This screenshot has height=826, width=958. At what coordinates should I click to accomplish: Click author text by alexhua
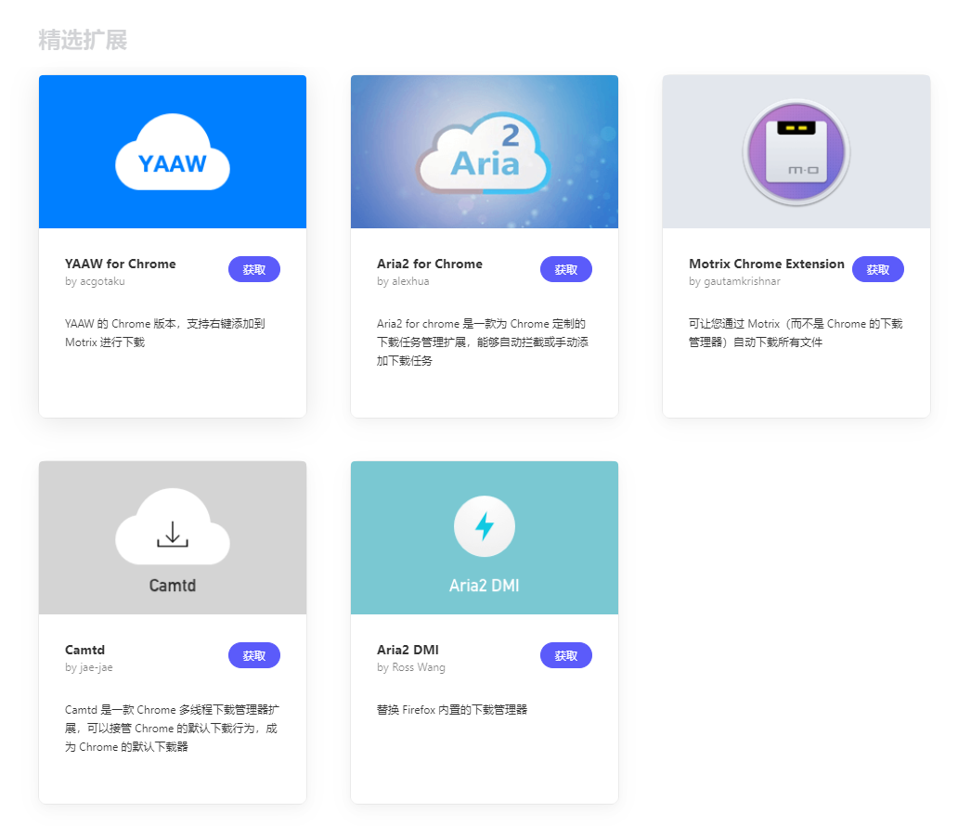[x=403, y=281]
